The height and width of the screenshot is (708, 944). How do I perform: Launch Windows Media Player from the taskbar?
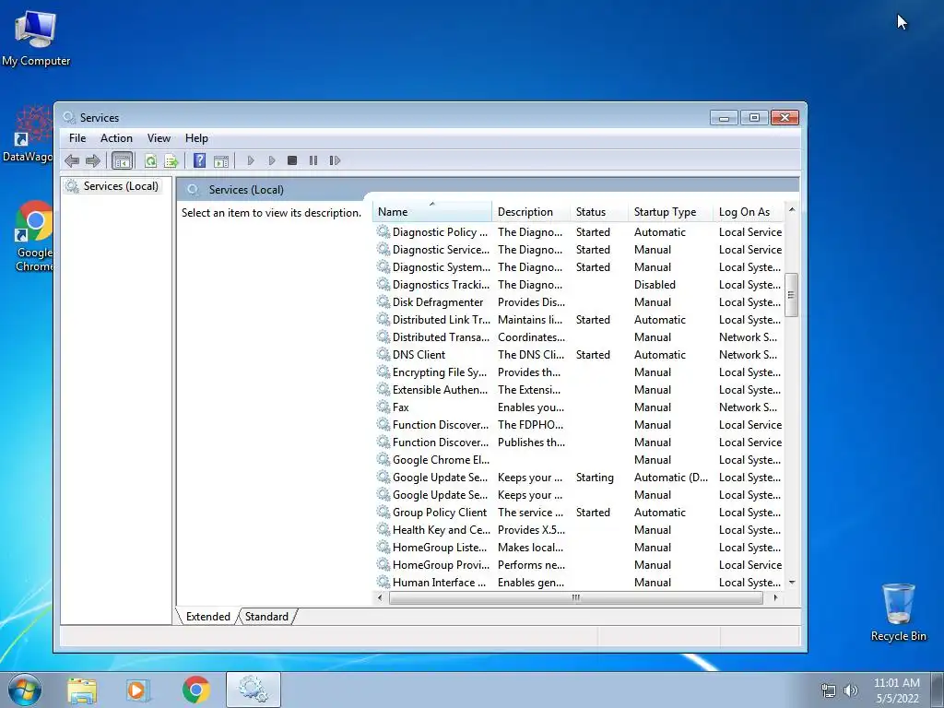point(138,690)
